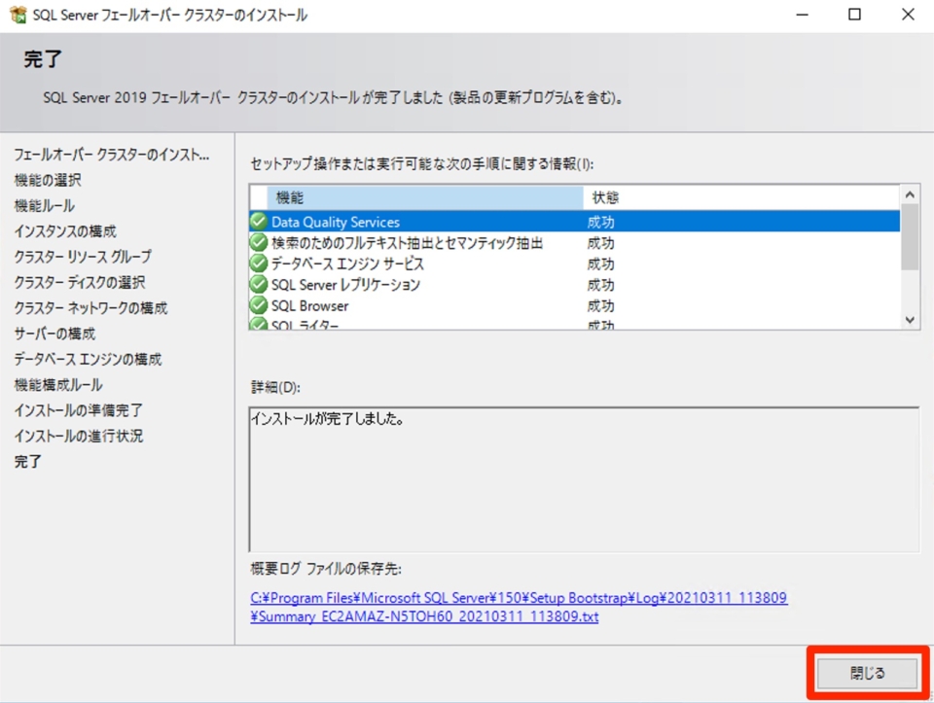Click the インスタンスの構成 step

(65, 231)
